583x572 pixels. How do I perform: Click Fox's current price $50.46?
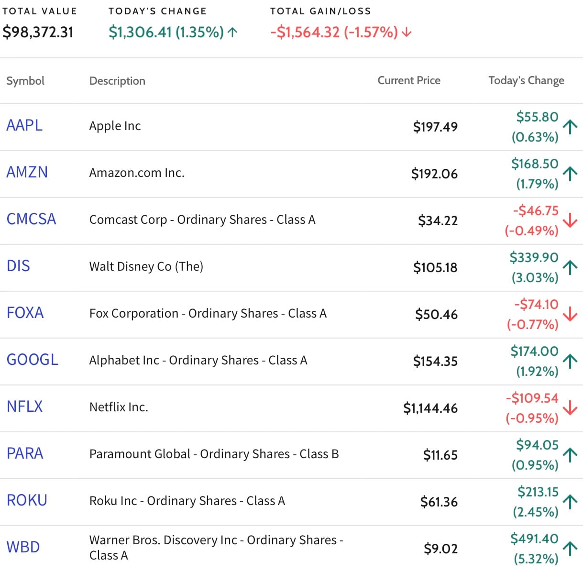(436, 314)
